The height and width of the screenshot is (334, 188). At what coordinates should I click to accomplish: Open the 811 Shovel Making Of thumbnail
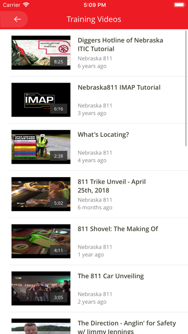(41, 241)
